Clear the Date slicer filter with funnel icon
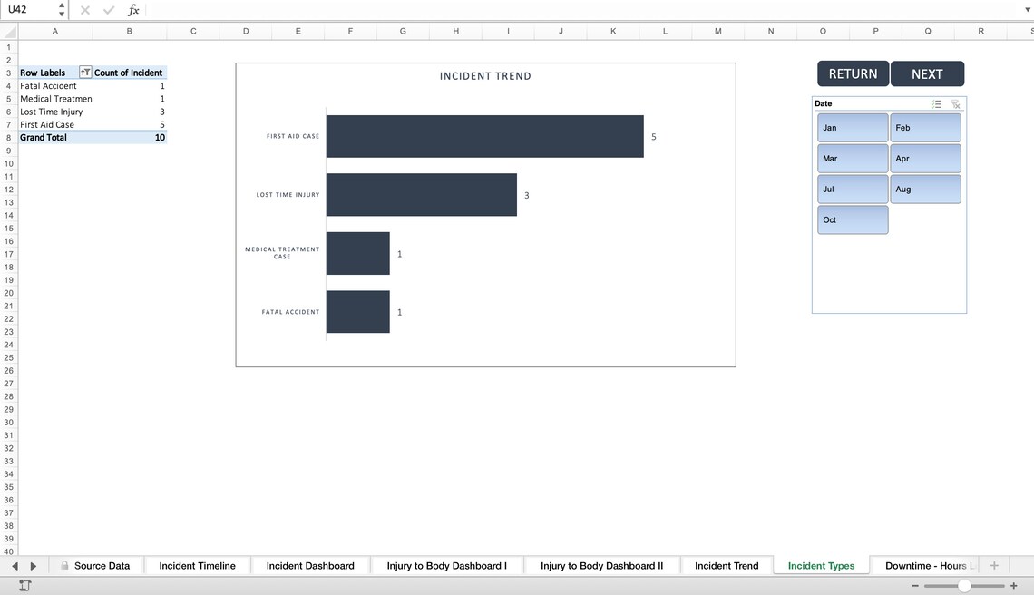Image resolution: width=1034 pixels, height=595 pixels. pos(956,103)
